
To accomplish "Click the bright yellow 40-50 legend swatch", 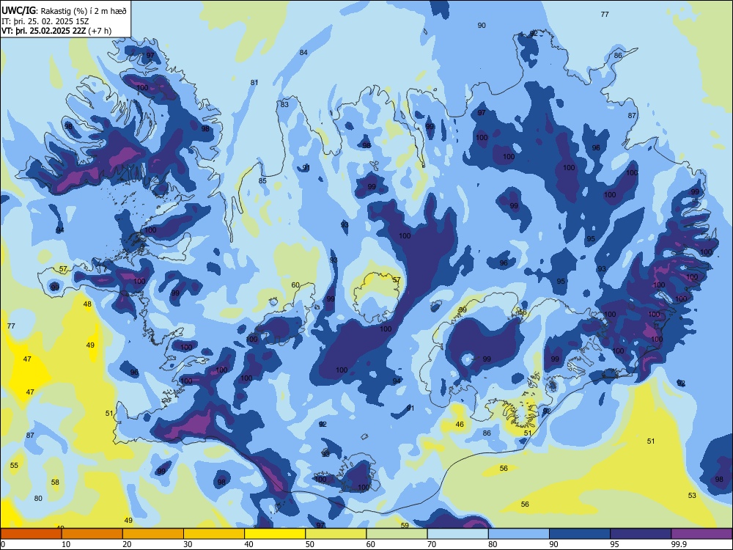I will pos(275,534).
